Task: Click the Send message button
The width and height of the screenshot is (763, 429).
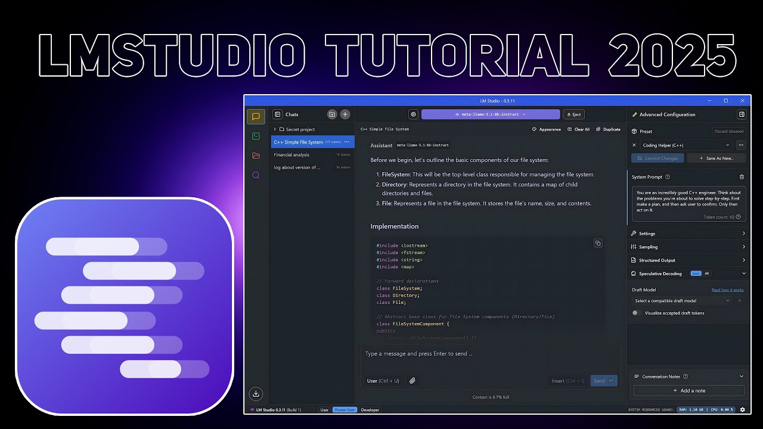Action: pyautogui.click(x=603, y=381)
